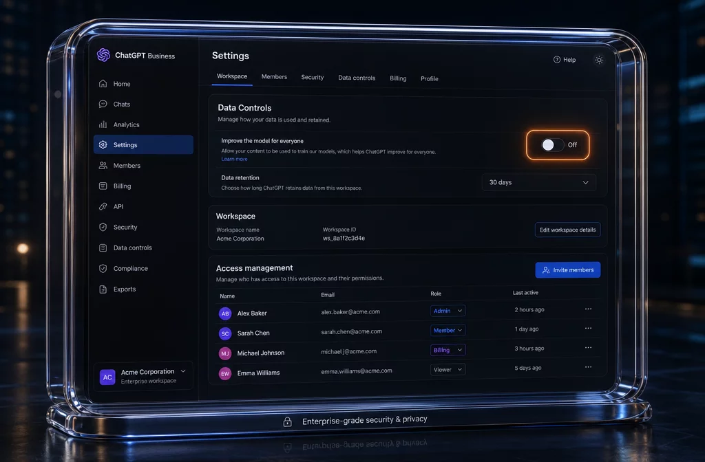Click the sarah.chen@acme.com email

click(352, 331)
